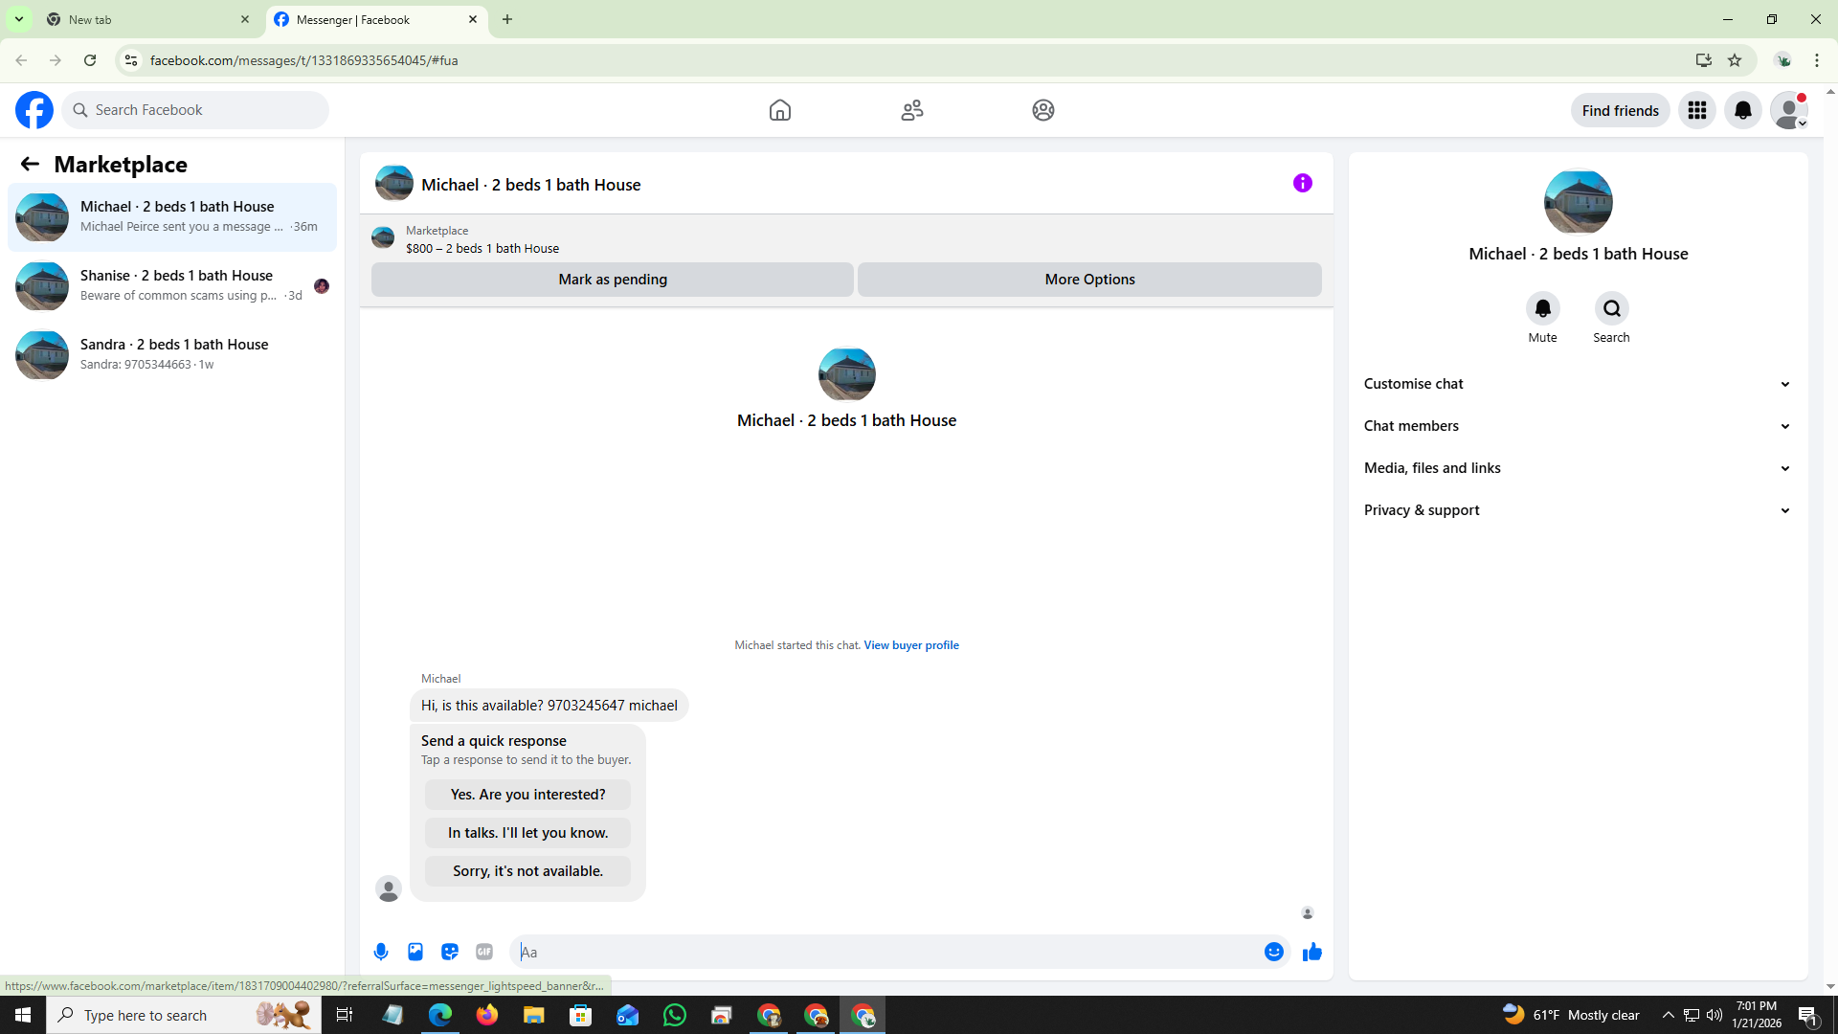Viewport: 1838px width, 1034px height.
Task: Send a thumbs-up like
Action: pyautogui.click(x=1312, y=952)
